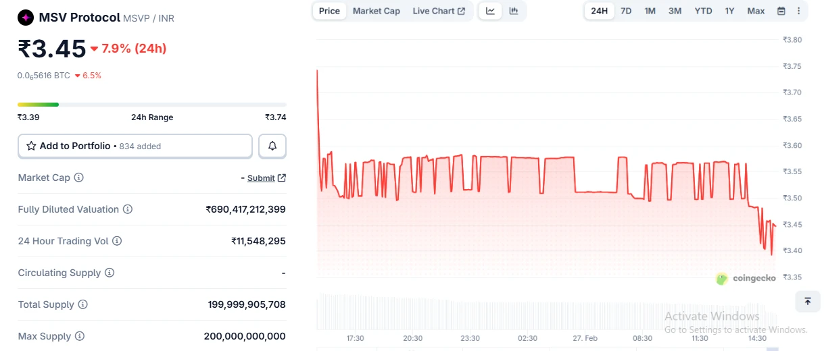Click the ₹690,417,212,399 valuation value
824x351 pixels.
(x=246, y=209)
